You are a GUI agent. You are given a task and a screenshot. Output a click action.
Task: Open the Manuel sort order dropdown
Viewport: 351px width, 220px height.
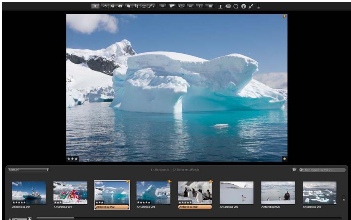coord(28,170)
